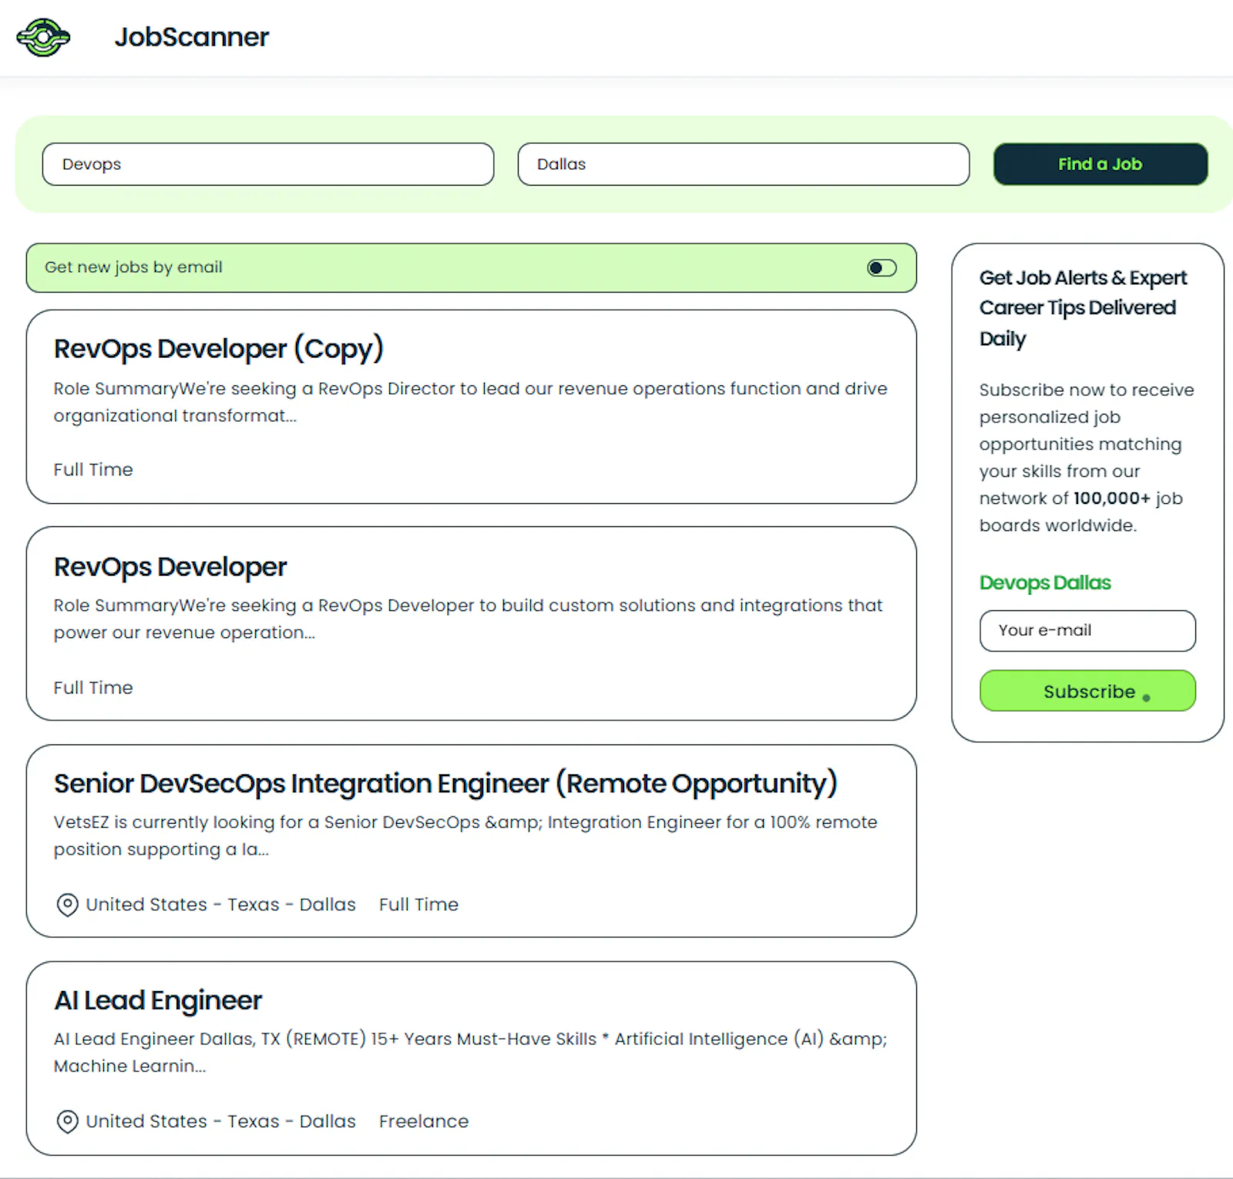The height and width of the screenshot is (1179, 1233).
Task: Click RevOps Director role summary description
Action: [x=470, y=402]
